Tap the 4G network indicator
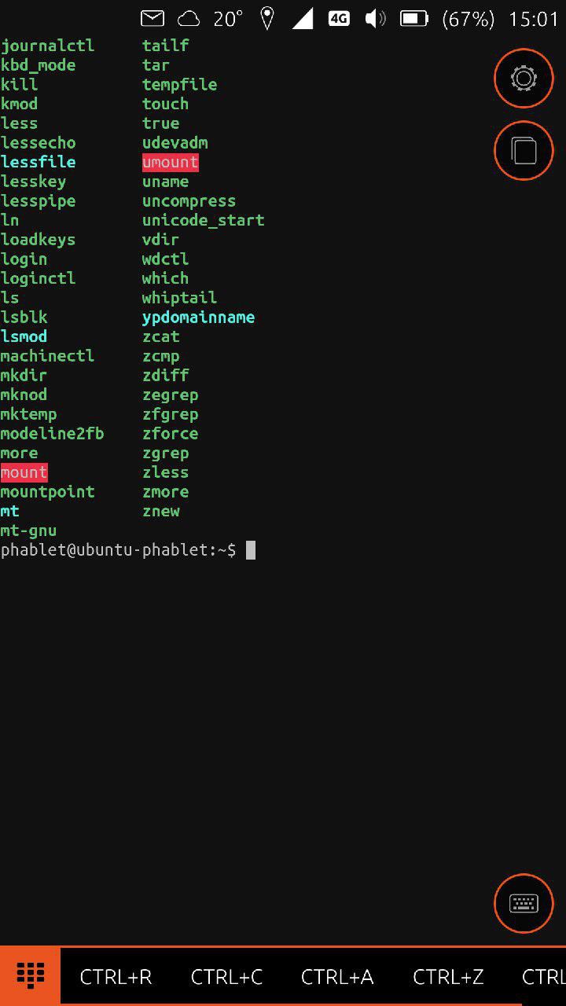The width and height of the screenshot is (566, 1006). (339, 19)
